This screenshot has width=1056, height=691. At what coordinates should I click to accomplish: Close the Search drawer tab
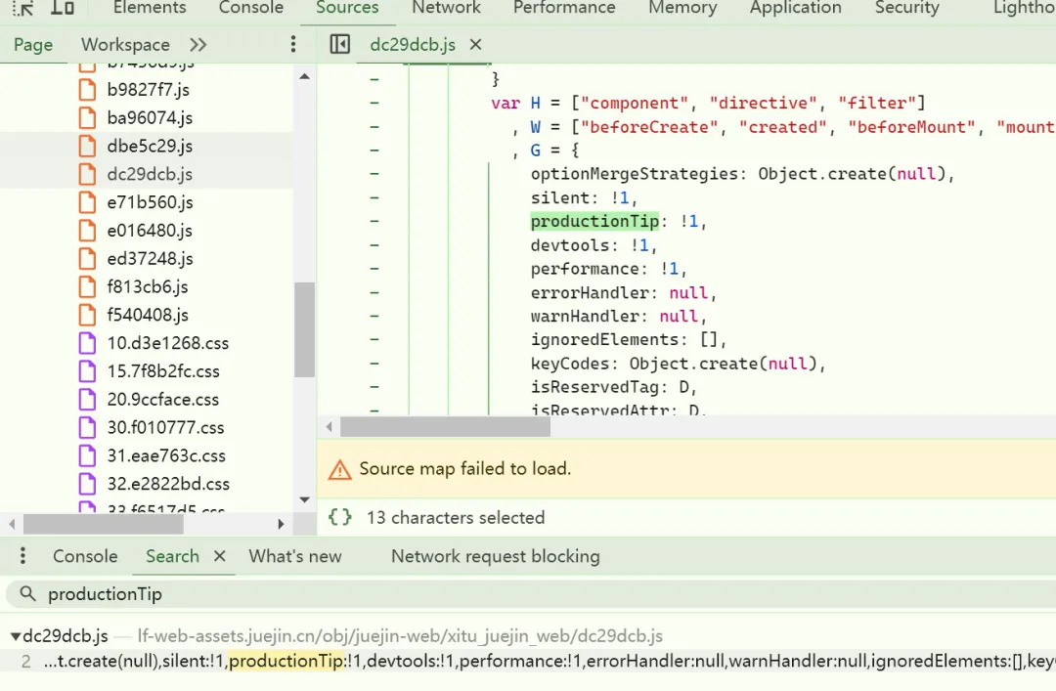[x=220, y=556]
